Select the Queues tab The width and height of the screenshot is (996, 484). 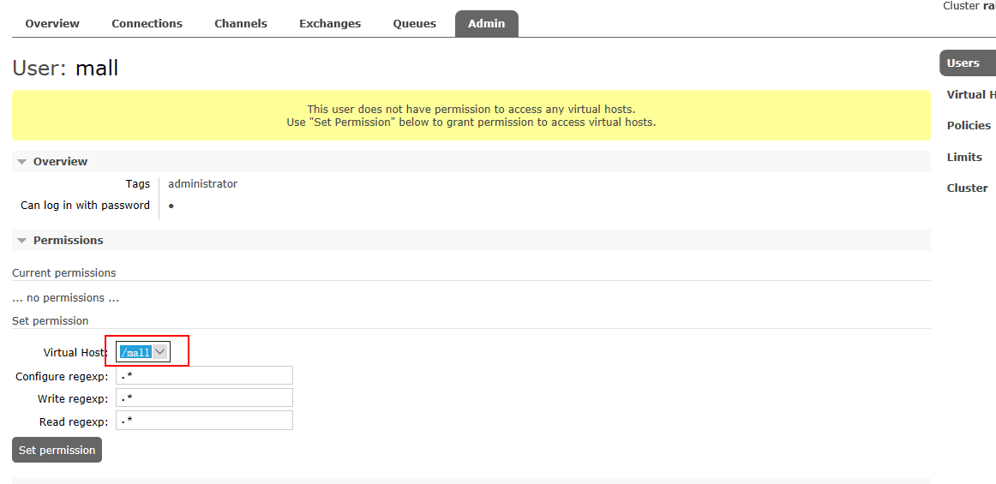coord(415,24)
